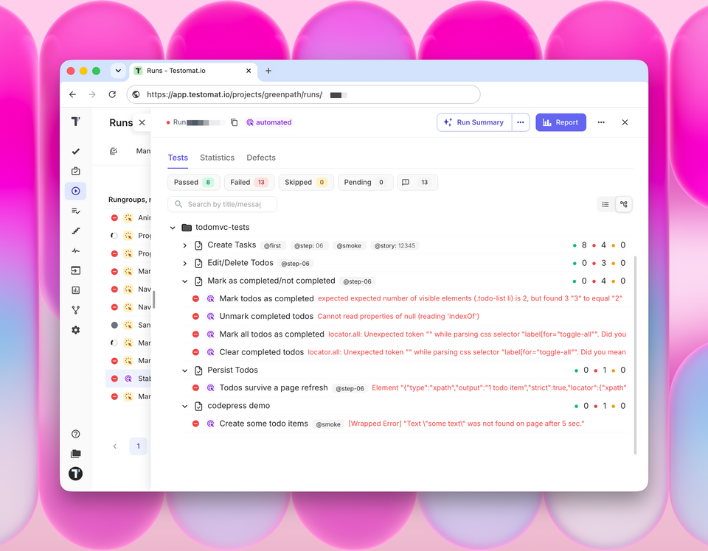Switch to flat list view
Screen dimensions: 708x551
(605, 204)
